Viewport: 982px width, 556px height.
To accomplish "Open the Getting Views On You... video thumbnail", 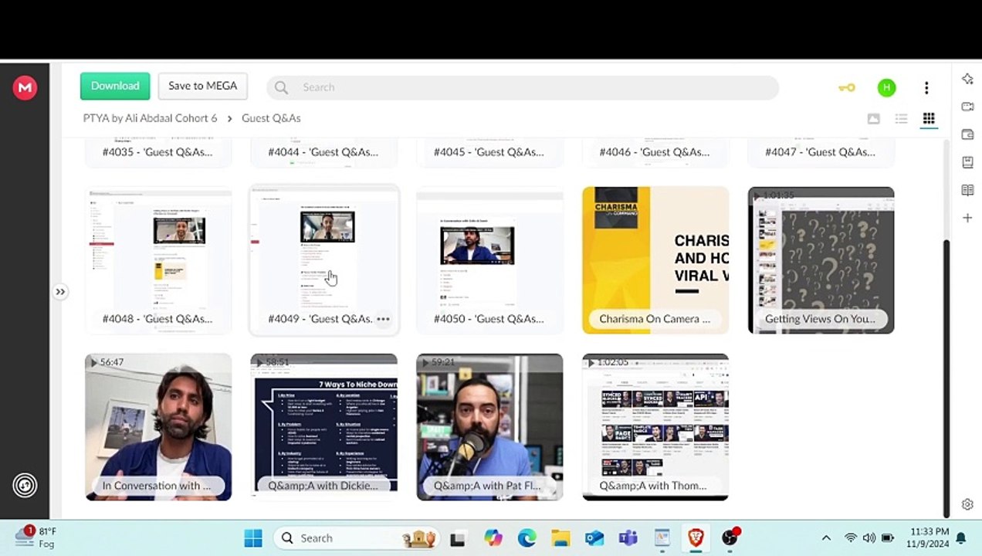I will click(x=821, y=260).
